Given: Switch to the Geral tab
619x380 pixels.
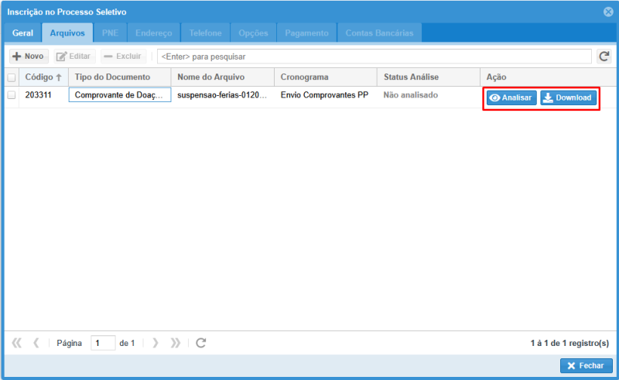Looking at the screenshot, I should point(22,33).
